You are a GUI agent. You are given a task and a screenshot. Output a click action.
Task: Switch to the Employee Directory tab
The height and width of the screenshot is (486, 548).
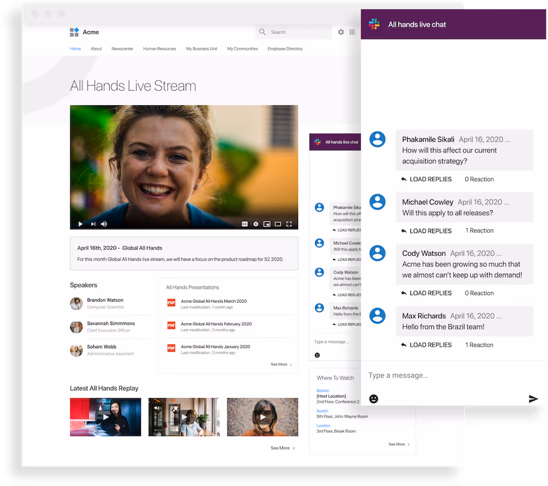[x=285, y=48]
